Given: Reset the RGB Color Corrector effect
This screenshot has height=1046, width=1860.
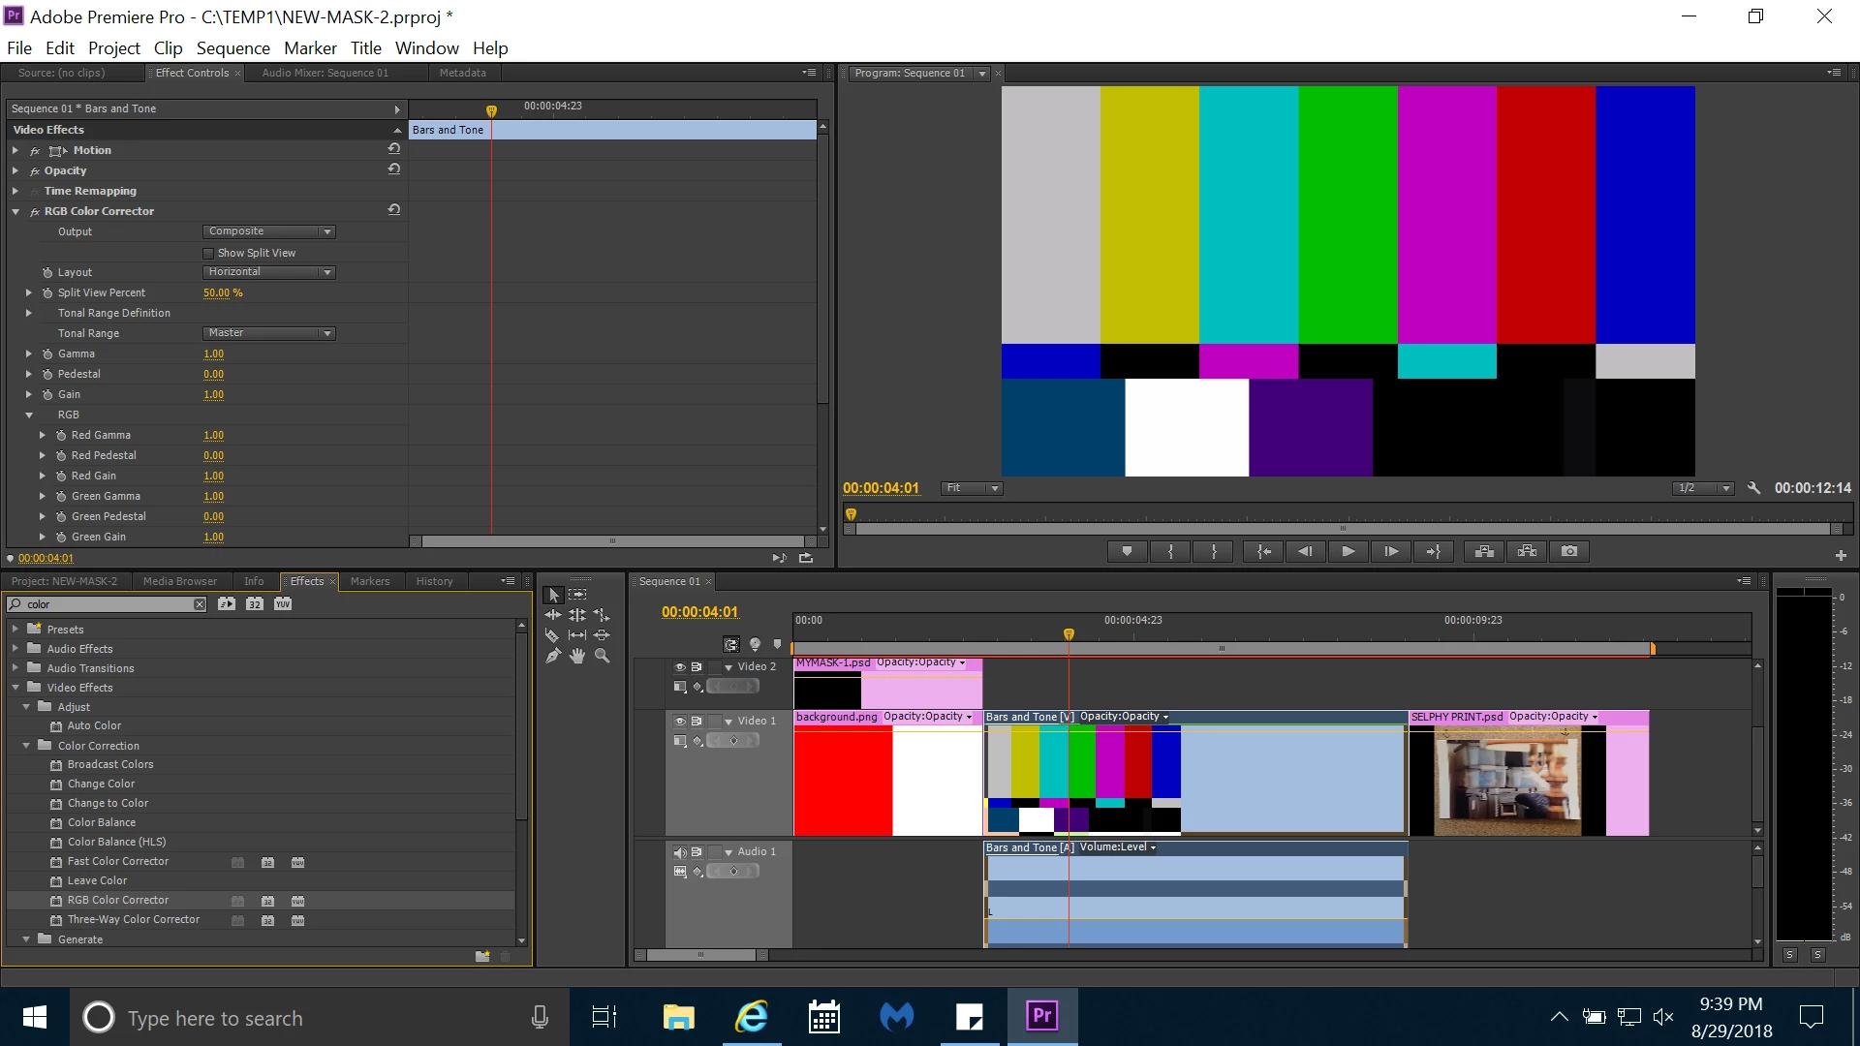Looking at the screenshot, I should pos(394,210).
